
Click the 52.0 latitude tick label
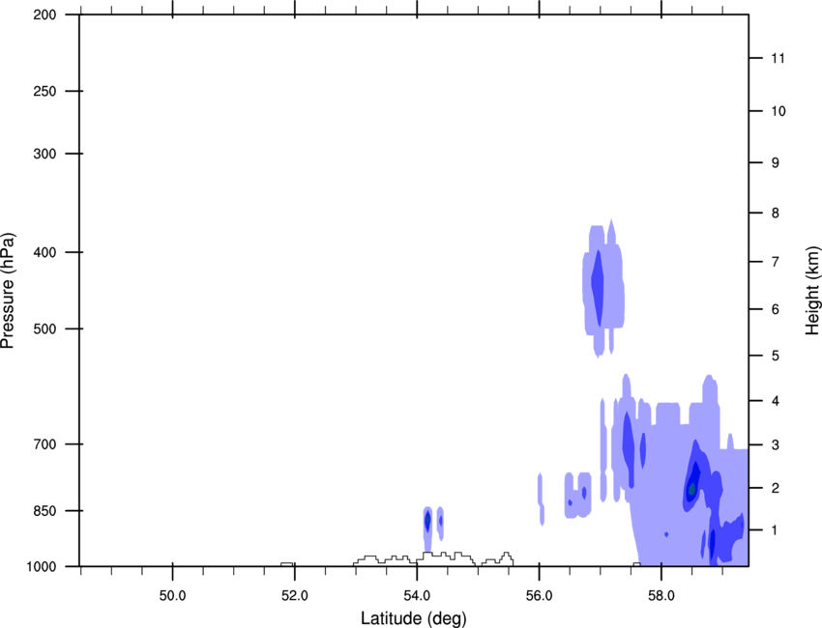pos(295,596)
